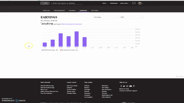
Task: Click San Diego in Top cities
Action: pyautogui.click(x=105, y=88)
